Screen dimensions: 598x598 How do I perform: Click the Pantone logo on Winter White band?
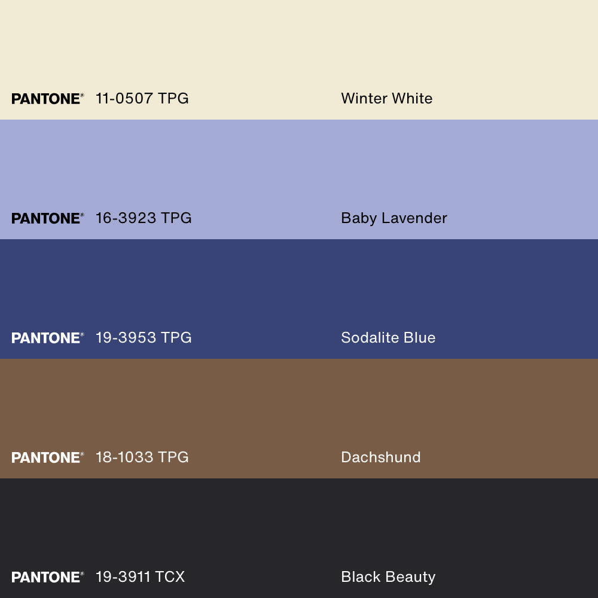47,99
